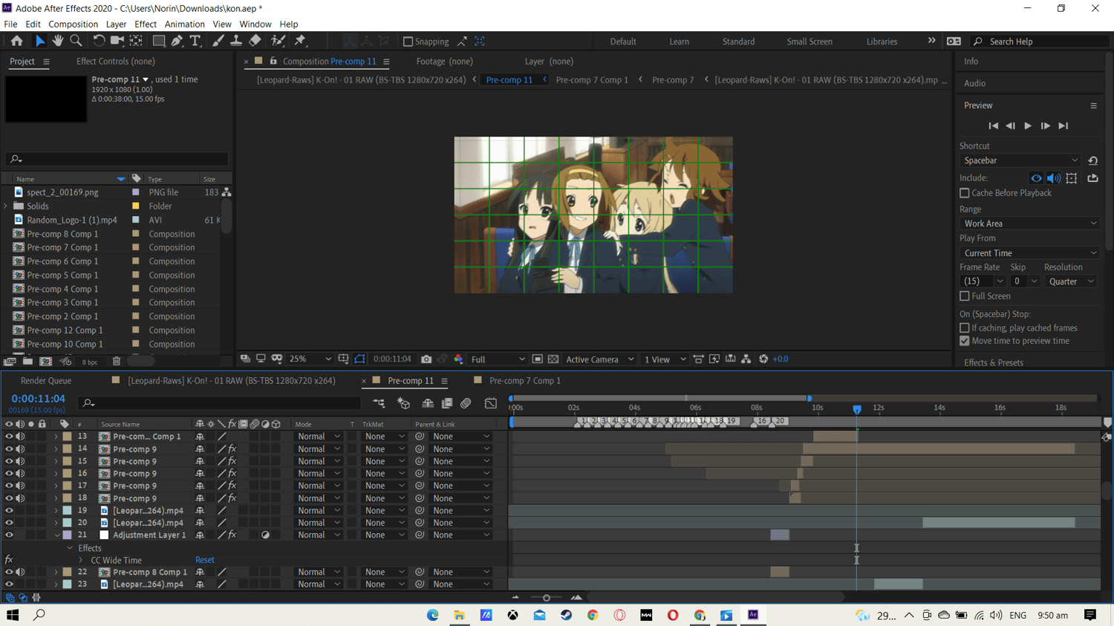
Task: Select the Zoom tool in toolbar
Action: [76, 41]
